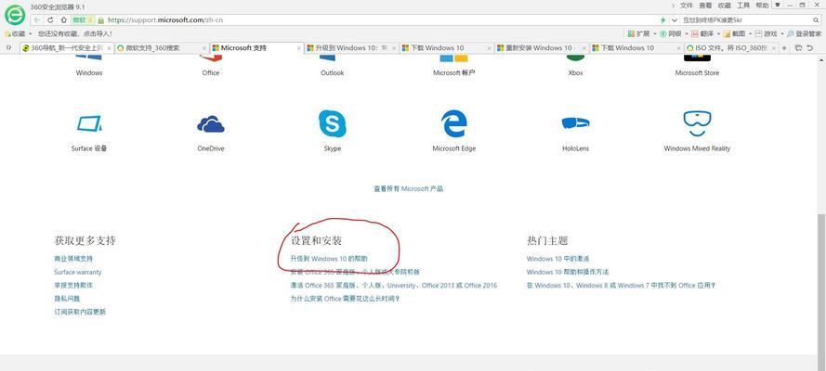826x371 pixels.
Task: Click the 360 browser logo avatar
Action: pyautogui.click(x=14, y=15)
